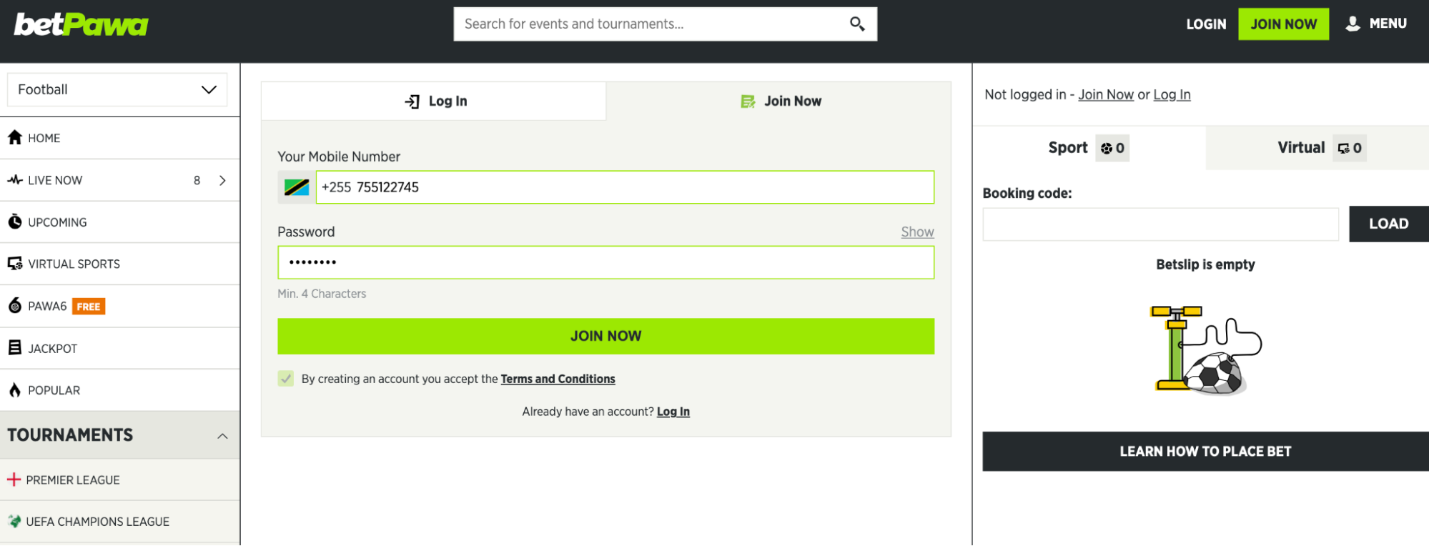
Task: Open UPCOMING in sidebar
Action: click(x=120, y=222)
